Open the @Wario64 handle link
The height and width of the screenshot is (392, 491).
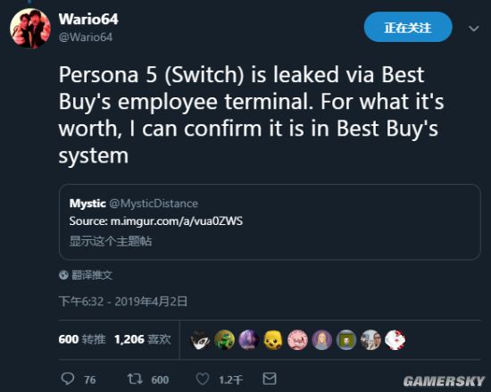pos(86,38)
